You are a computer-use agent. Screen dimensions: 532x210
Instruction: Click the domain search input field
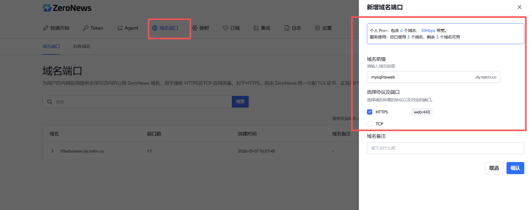pos(137,102)
